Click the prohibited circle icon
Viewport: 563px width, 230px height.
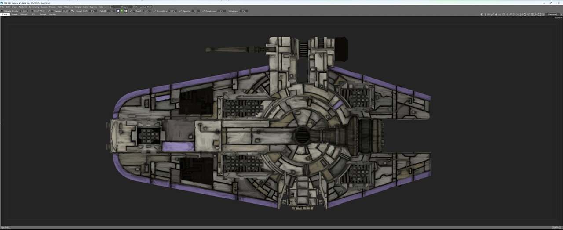525,14
